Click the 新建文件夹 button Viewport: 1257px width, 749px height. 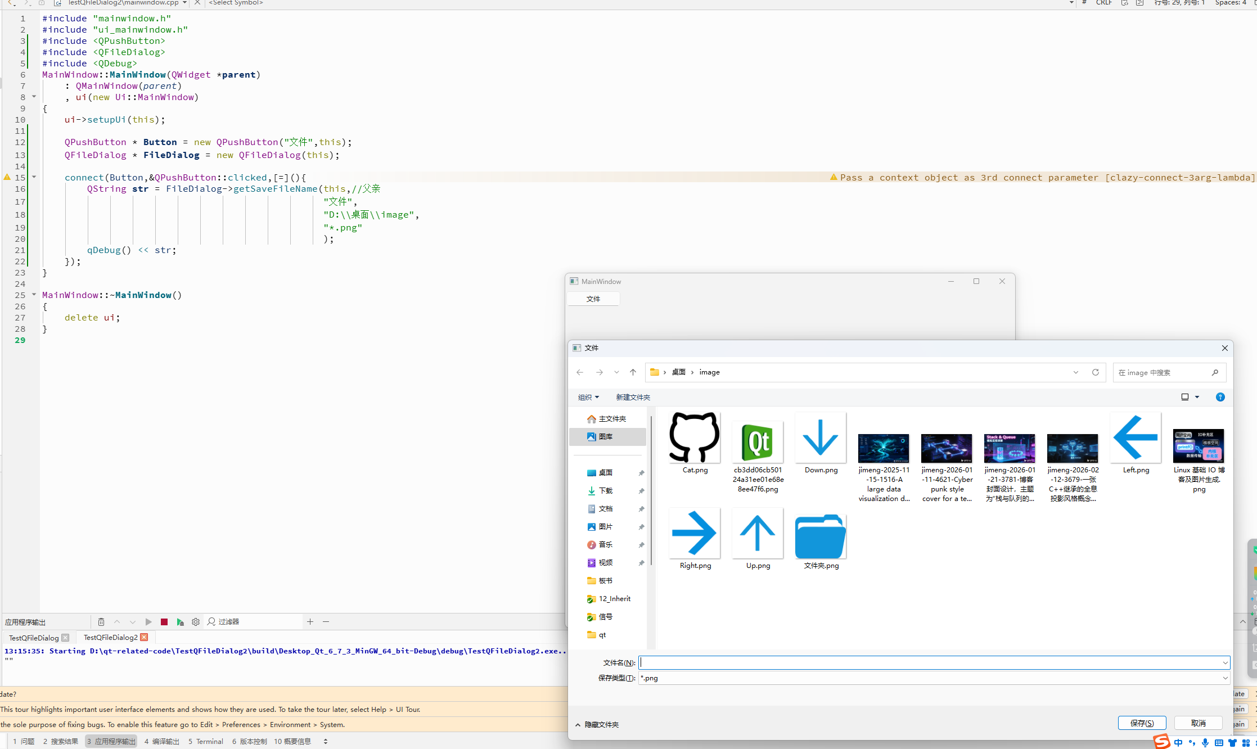click(633, 398)
